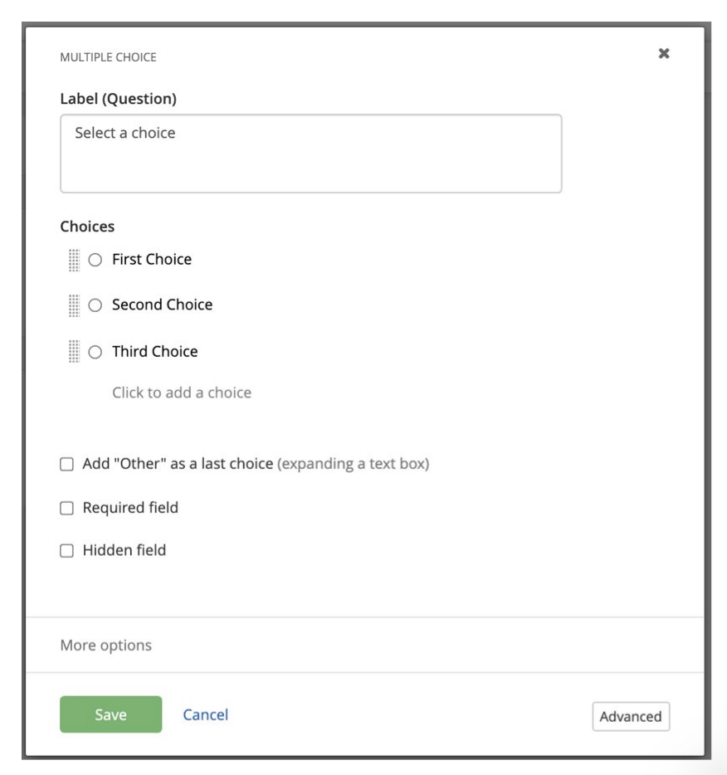Check the Required field checkbox
The width and height of the screenshot is (727, 775).
coord(67,508)
